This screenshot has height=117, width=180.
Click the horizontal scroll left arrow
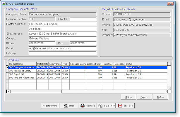[x=9, y=91]
